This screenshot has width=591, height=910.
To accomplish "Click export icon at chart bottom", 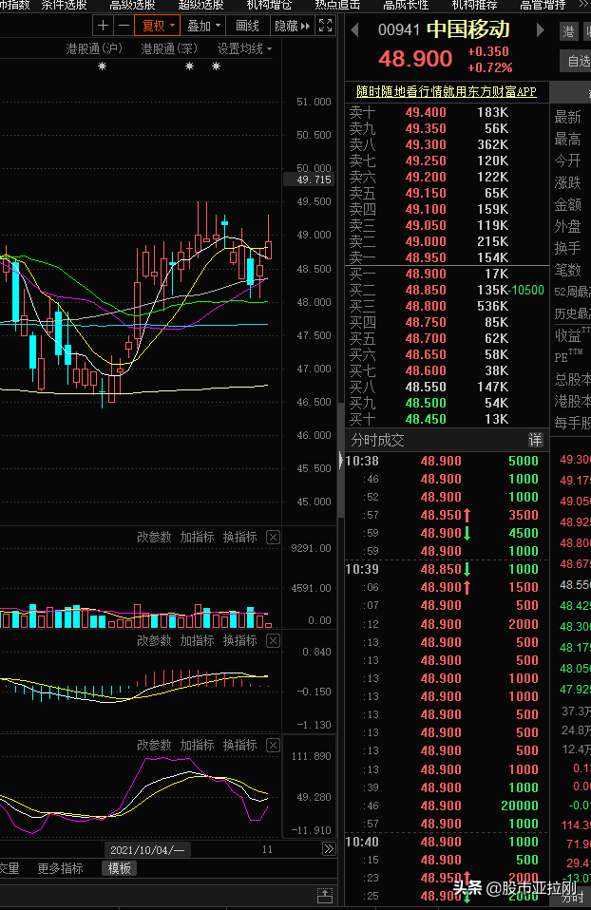I will coord(325,895).
